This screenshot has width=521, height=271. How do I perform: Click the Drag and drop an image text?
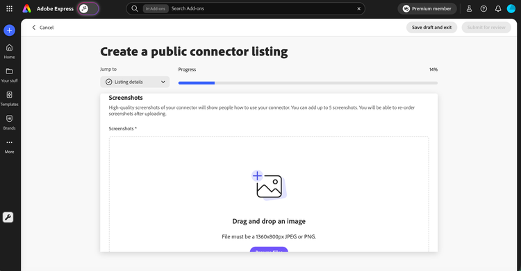pos(269,221)
